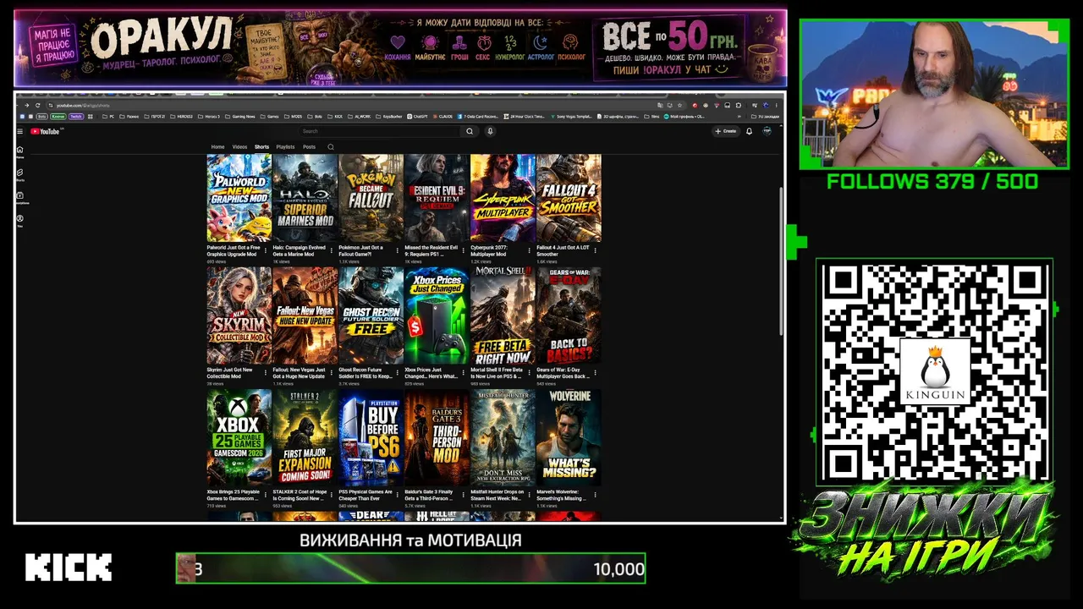This screenshot has width=1083, height=609.
Task: Open the Fallout 4 Got Smoother short
Action: click(569, 198)
